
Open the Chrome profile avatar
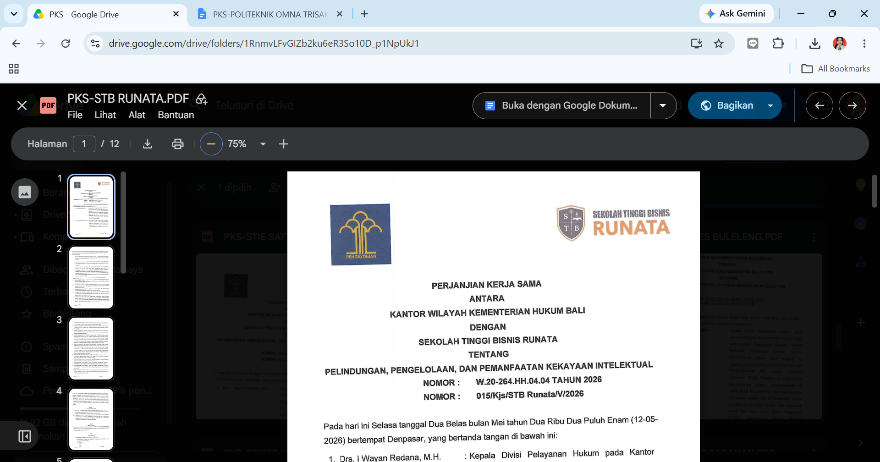pos(840,44)
